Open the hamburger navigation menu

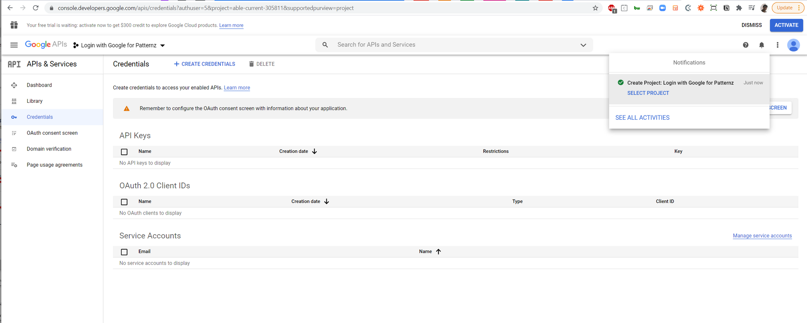pos(14,45)
